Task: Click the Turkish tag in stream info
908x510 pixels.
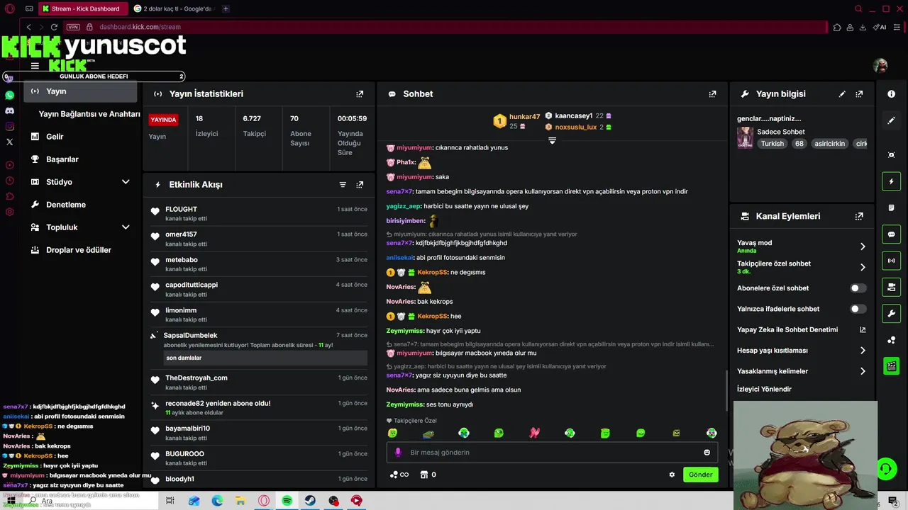Action: (x=773, y=143)
